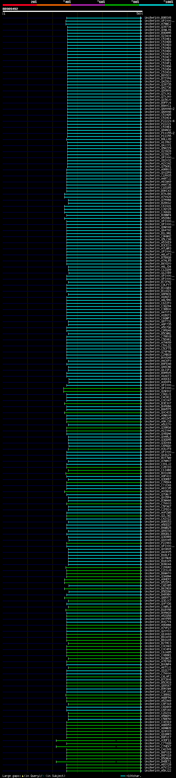Screen dimensions: 176x778
Task: Select hit label UniRef100_Q42910
Action: 158,81
